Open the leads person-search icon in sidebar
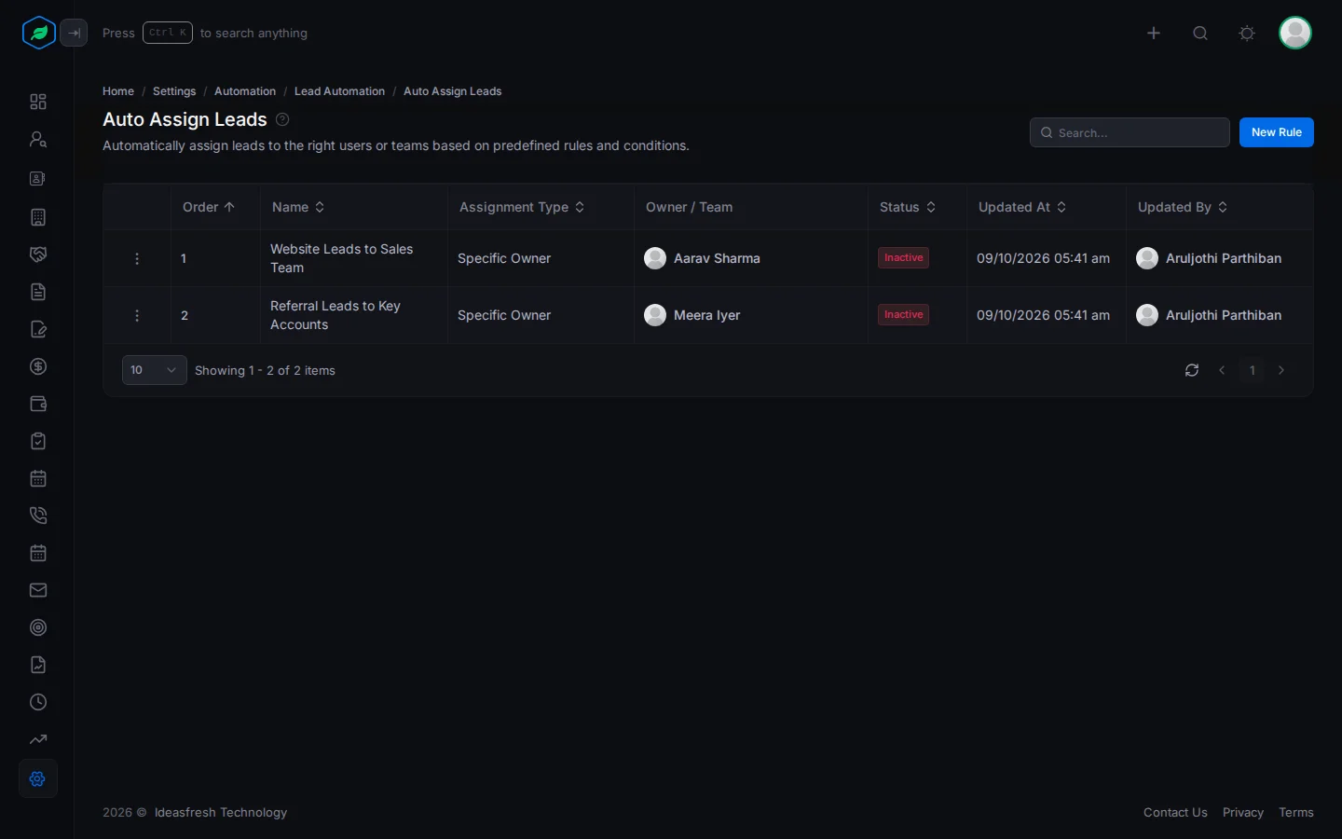This screenshot has height=839, width=1342. pos(38,139)
